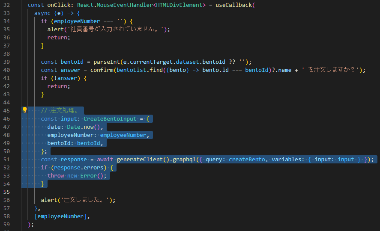Click 'bento.id' on line 40
This screenshot has height=231, width=380.
coord(215,70)
